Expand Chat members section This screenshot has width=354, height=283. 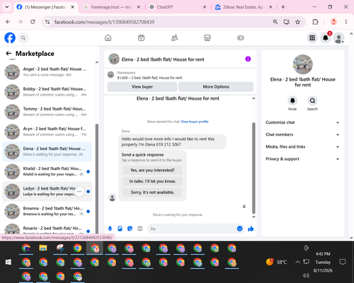[x=302, y=134]
